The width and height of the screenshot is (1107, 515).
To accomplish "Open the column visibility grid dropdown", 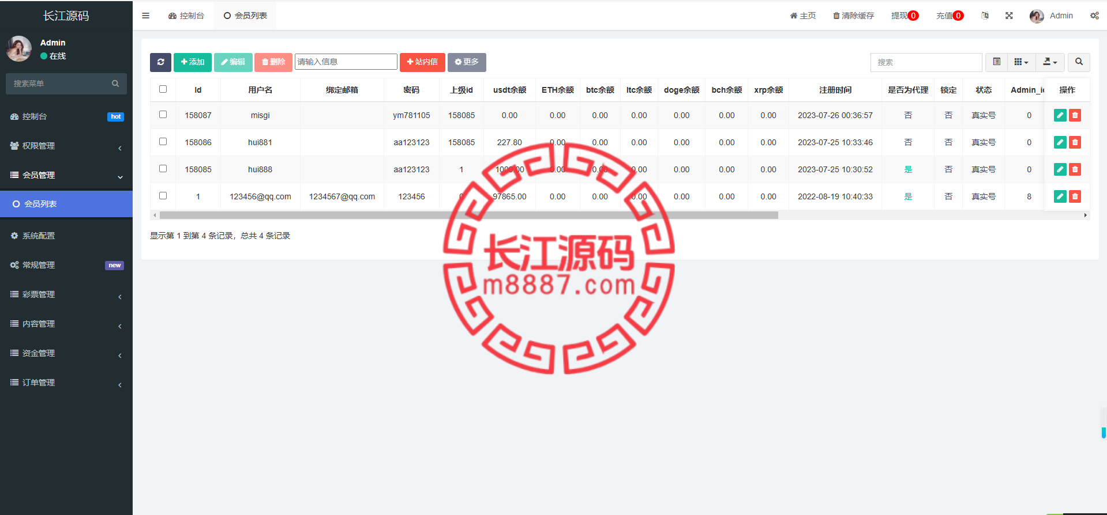I will [x=1022, y=62].
